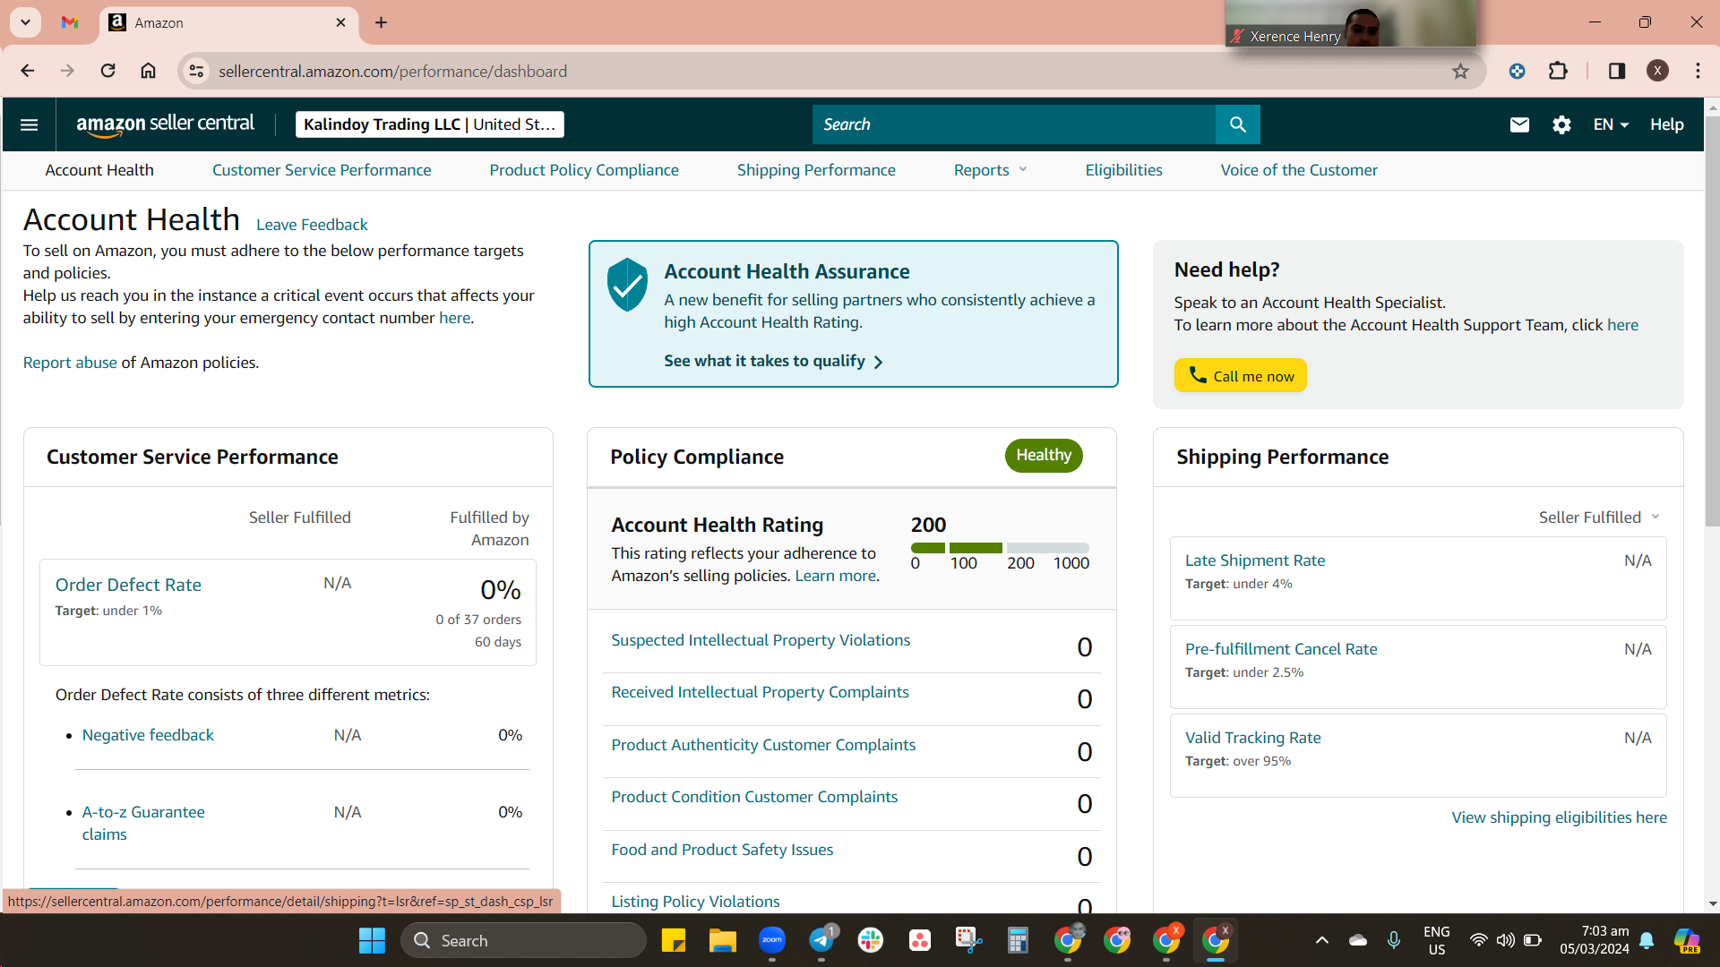Image resolution: width=1720 pixels, height=967 pixels.
Task: Open the messages envelope icon
Action: (x=1519, y=124)
